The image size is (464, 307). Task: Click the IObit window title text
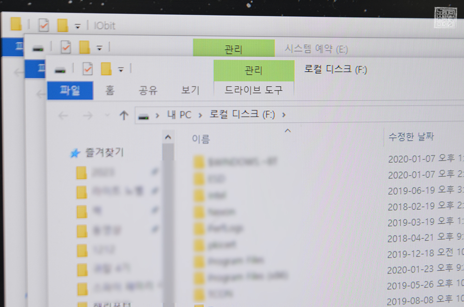point(104,26)
